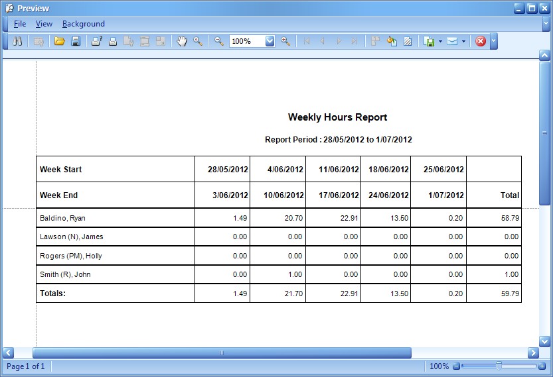
Task: Click the 'Smith (R), John' name cell
Action: 116,274
